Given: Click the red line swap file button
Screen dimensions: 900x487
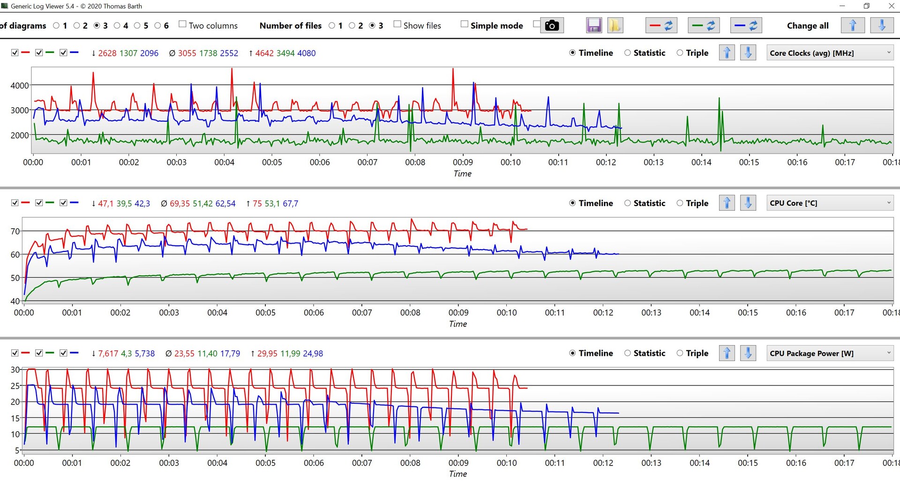Looking at the screenshot, I should point(661,25).
